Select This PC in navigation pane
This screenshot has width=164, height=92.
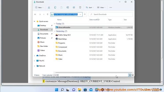pyautogui.click(x=42, y=61)
